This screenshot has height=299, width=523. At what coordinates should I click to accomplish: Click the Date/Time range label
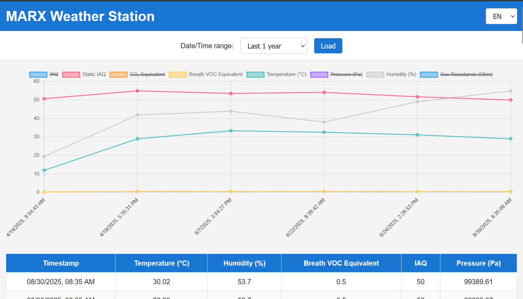207,46
